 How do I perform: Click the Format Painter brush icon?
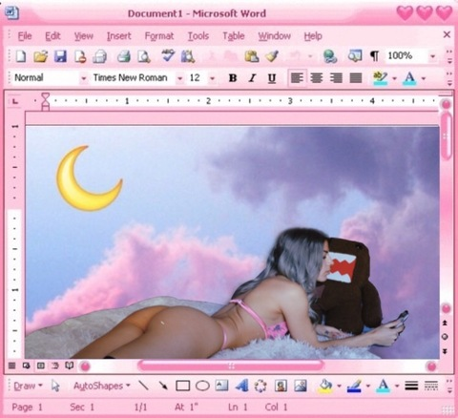click(272, 56)
